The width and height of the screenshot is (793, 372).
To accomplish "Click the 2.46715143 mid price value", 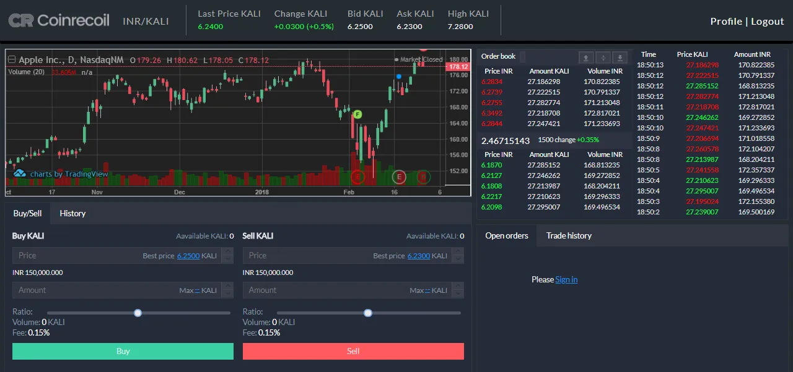I will click(x=506, y=140).
